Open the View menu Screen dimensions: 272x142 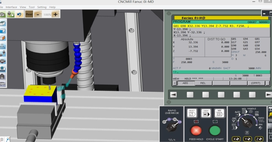23,7
